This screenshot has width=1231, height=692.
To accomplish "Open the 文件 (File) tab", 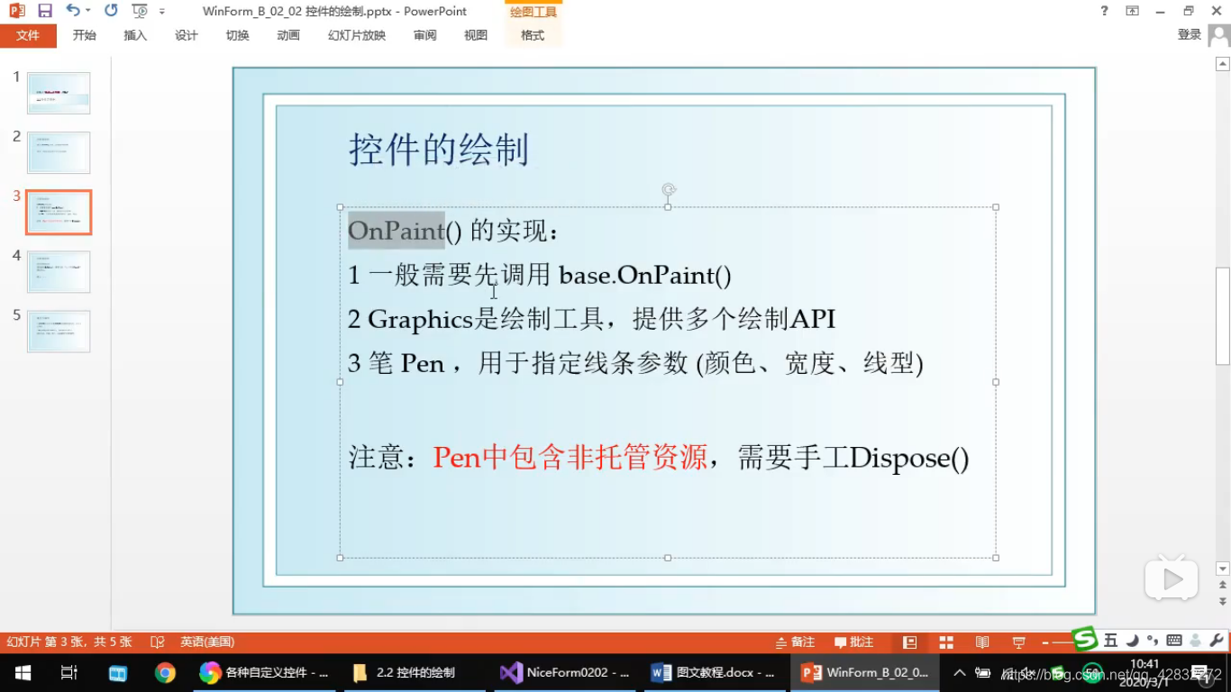I will (x=28, y=35).
